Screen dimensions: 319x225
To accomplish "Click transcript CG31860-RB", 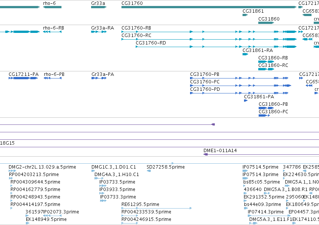I will (x=266, y=62).
